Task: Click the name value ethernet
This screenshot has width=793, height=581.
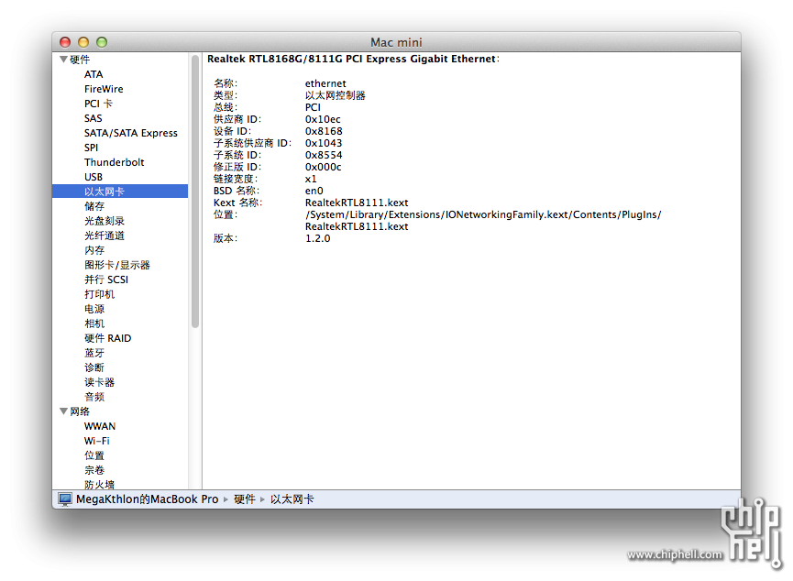Action: (325, 83)
